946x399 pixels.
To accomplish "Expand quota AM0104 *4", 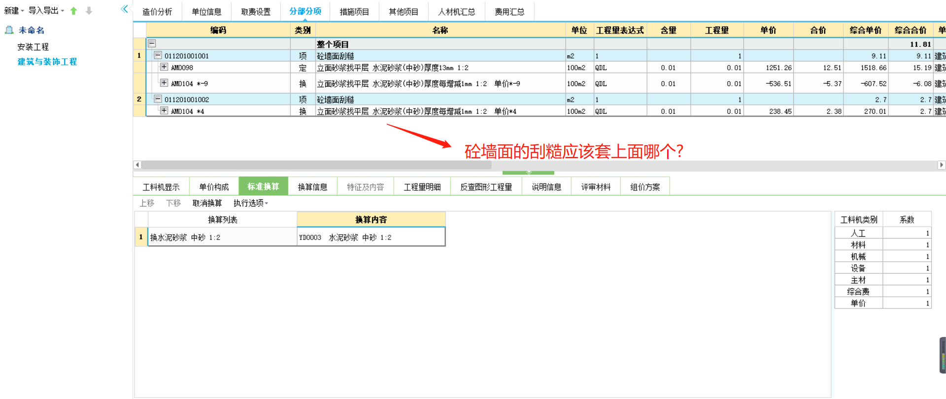I will (164, 111).
